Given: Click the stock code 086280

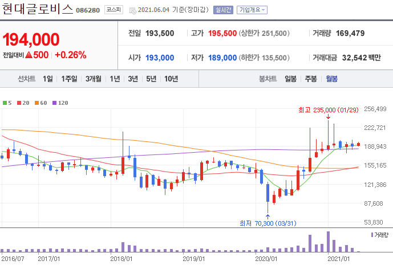Looking at the screenshot, I should pyautogui.click(x=88, y=10).
